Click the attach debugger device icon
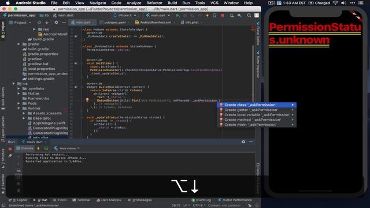This screenshot has width=370, height=208. point(214,16)
